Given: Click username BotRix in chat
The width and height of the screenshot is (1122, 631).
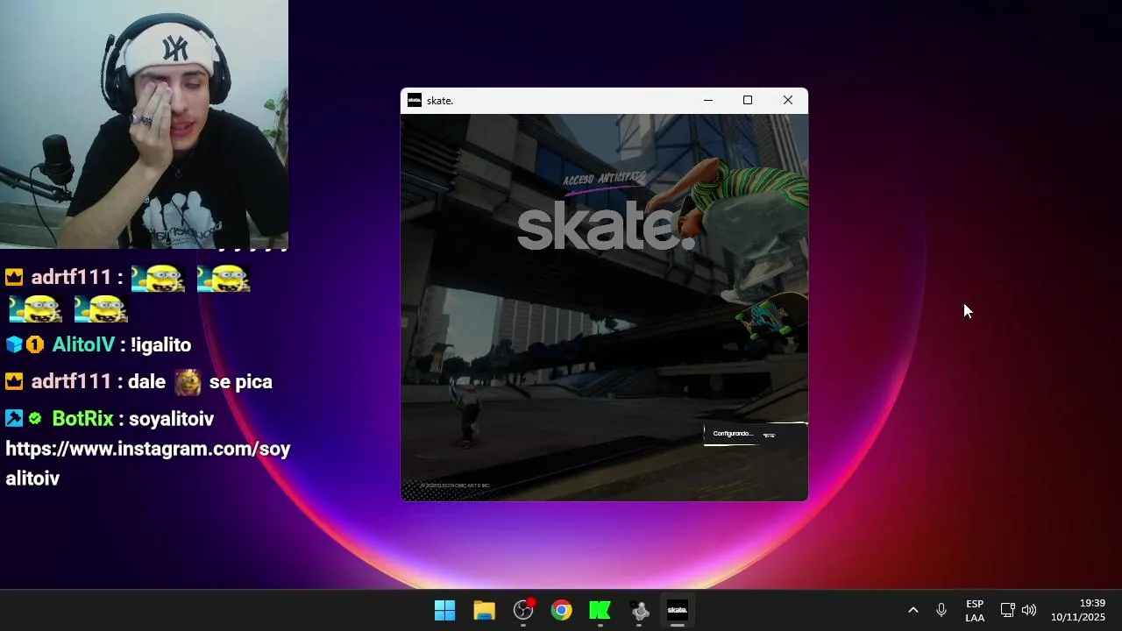Looking at the screenshot, I should pos(82,419).
